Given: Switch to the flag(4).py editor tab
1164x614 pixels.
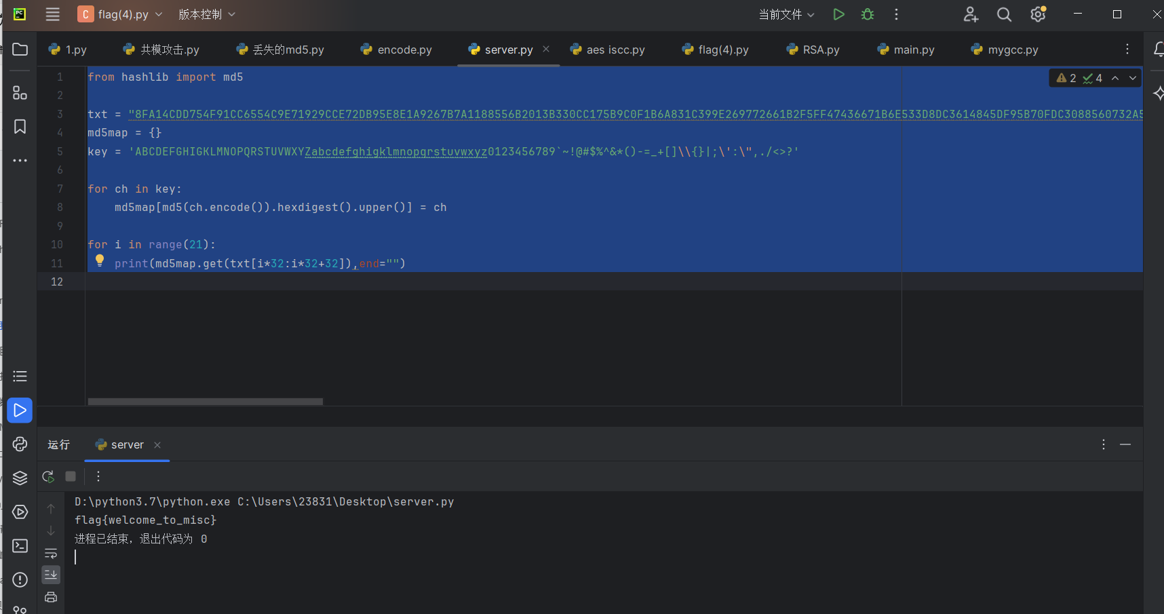Looking at the screenshot, I should pyautogui.click(x=716, y=50).
